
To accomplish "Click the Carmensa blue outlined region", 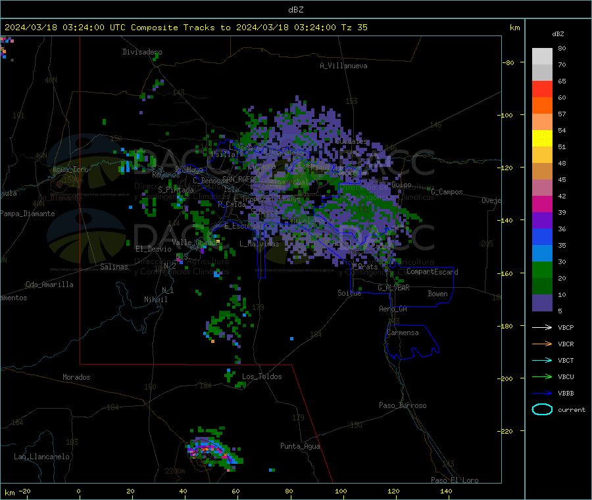I will (412, 342).
